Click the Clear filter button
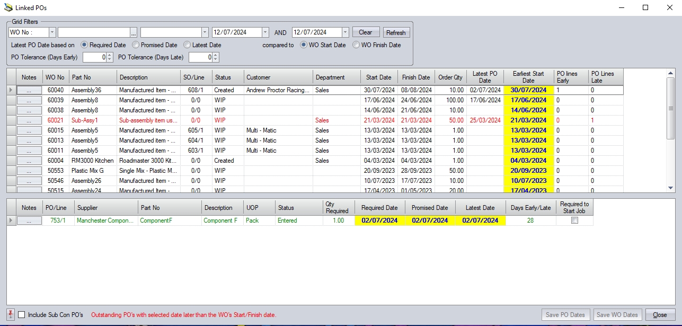682x326 pixels. click(366, 32)
